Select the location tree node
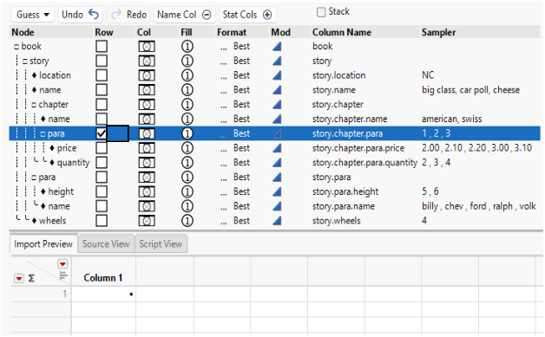545x337 pixels. pos(55,75)
